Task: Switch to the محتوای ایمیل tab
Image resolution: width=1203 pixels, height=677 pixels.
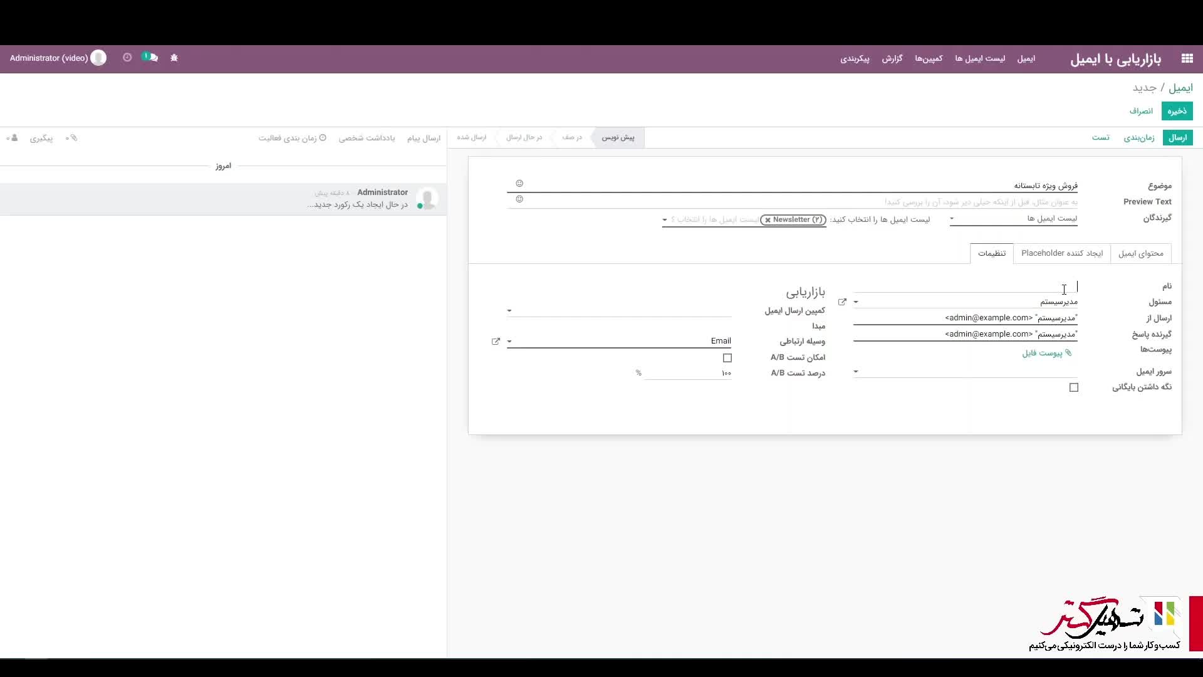Action: [1140, 253]
